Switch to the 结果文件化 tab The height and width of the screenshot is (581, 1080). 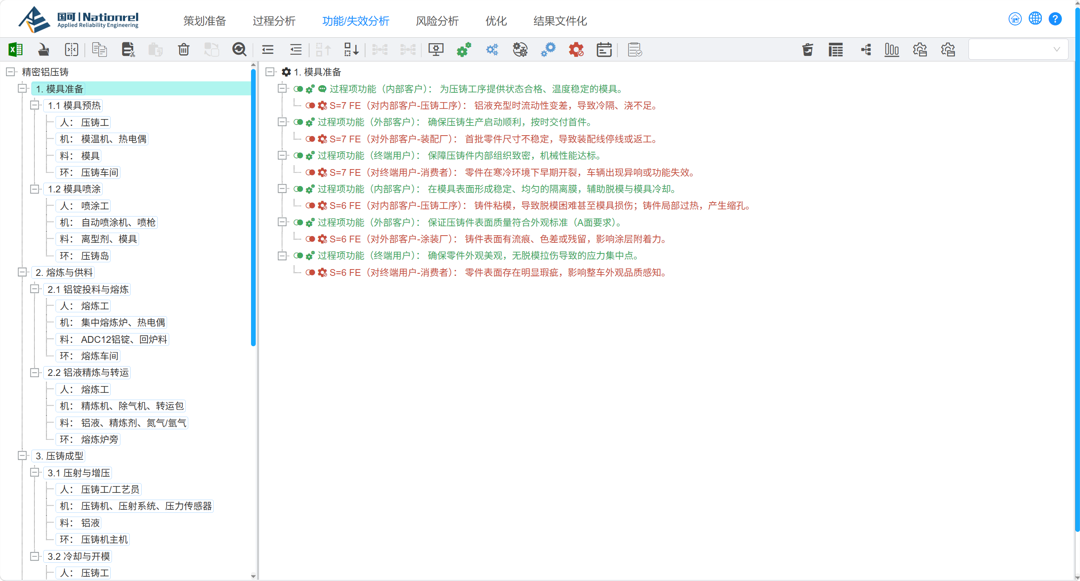pyautogui.click(x=560, y=21)
